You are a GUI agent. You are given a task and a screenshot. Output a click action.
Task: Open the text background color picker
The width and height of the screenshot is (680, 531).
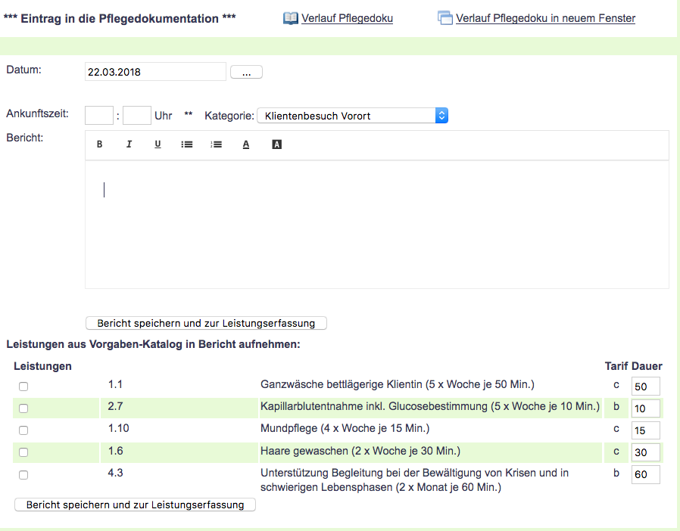pos(276,144)
